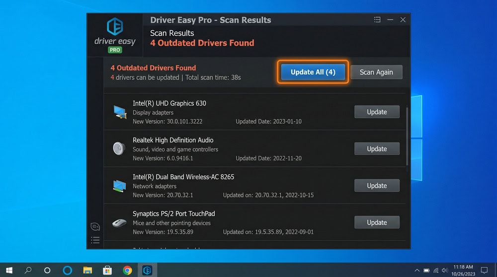
Task: Click the Total scan time: 38s text
Action: 213,77
